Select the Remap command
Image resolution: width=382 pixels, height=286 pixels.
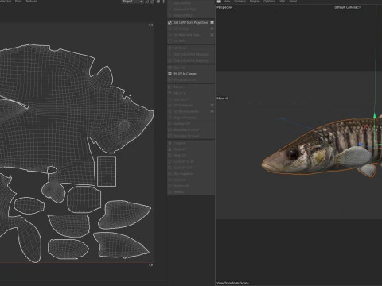[x=178, y=192]
